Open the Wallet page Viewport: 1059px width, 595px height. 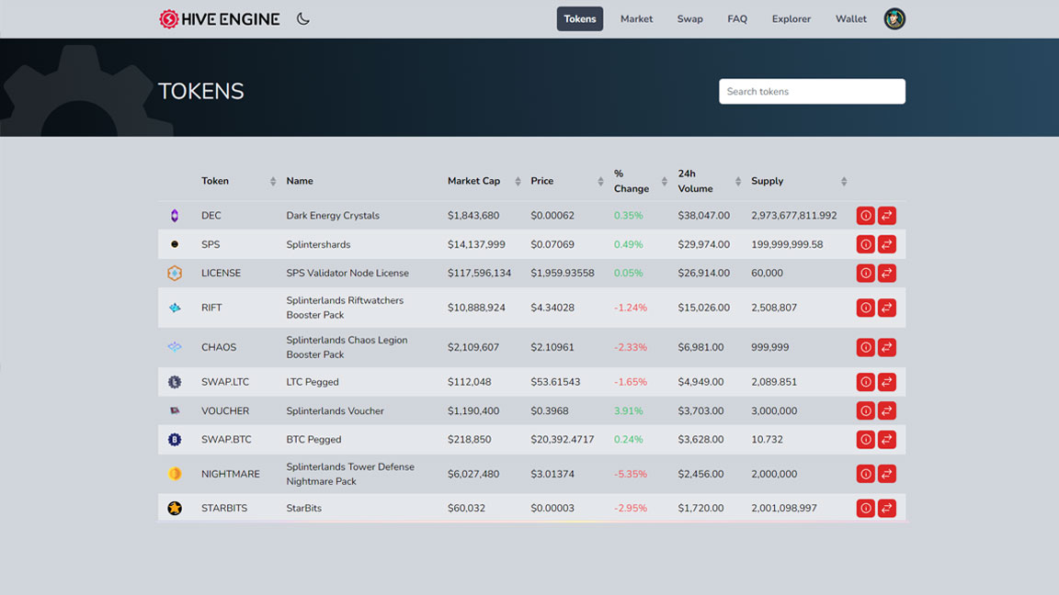[850, 19]
